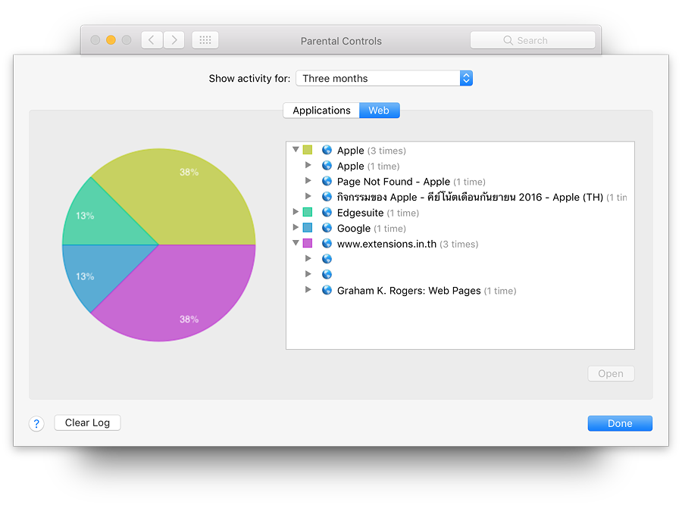Expand the first untitled entry under www.extensions.in.th

(x=308, y=259)
